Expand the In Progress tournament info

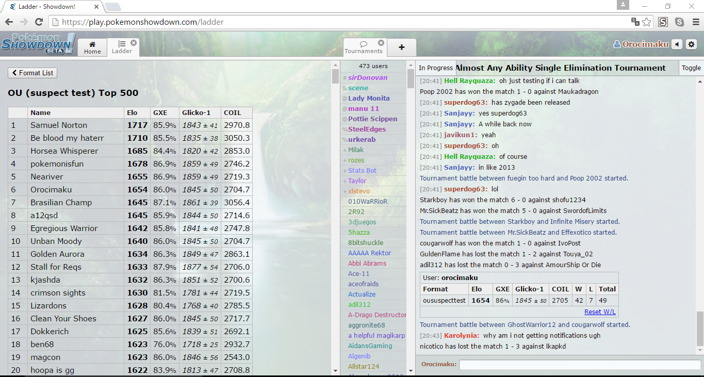click(x=435, y=68)
